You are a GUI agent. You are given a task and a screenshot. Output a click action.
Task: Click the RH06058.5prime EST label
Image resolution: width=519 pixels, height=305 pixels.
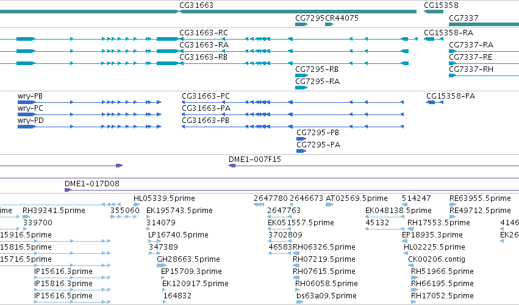[x=326, y=284]
